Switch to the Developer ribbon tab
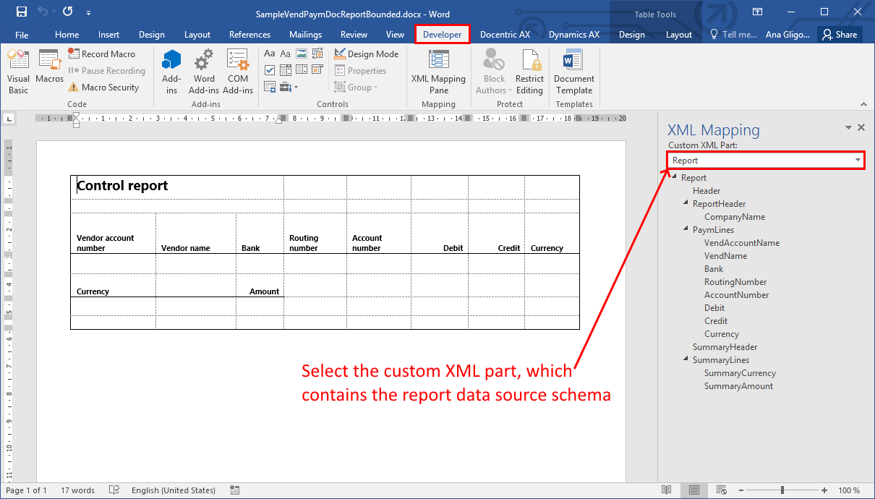The width and height of the screenshot is (875, 499). 442,33
